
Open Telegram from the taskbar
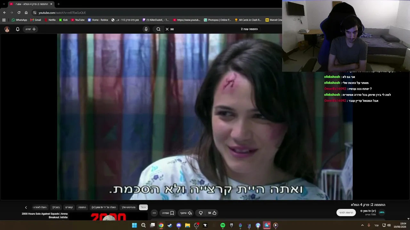point(266,225)
